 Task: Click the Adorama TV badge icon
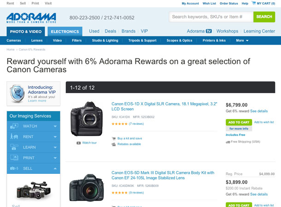[209, 31]
